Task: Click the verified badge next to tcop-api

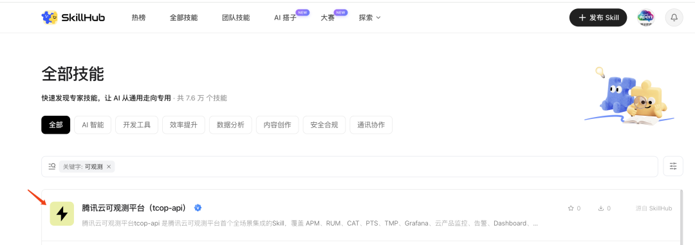Action: pyautogui.click(x=198, y=207)
